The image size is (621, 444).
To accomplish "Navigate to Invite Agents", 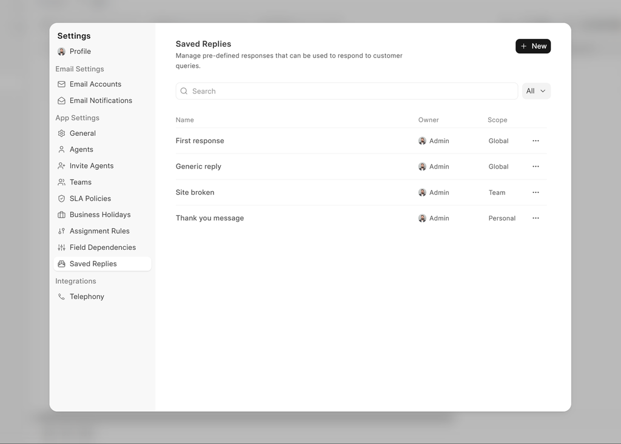I will (x=91, y=166).
